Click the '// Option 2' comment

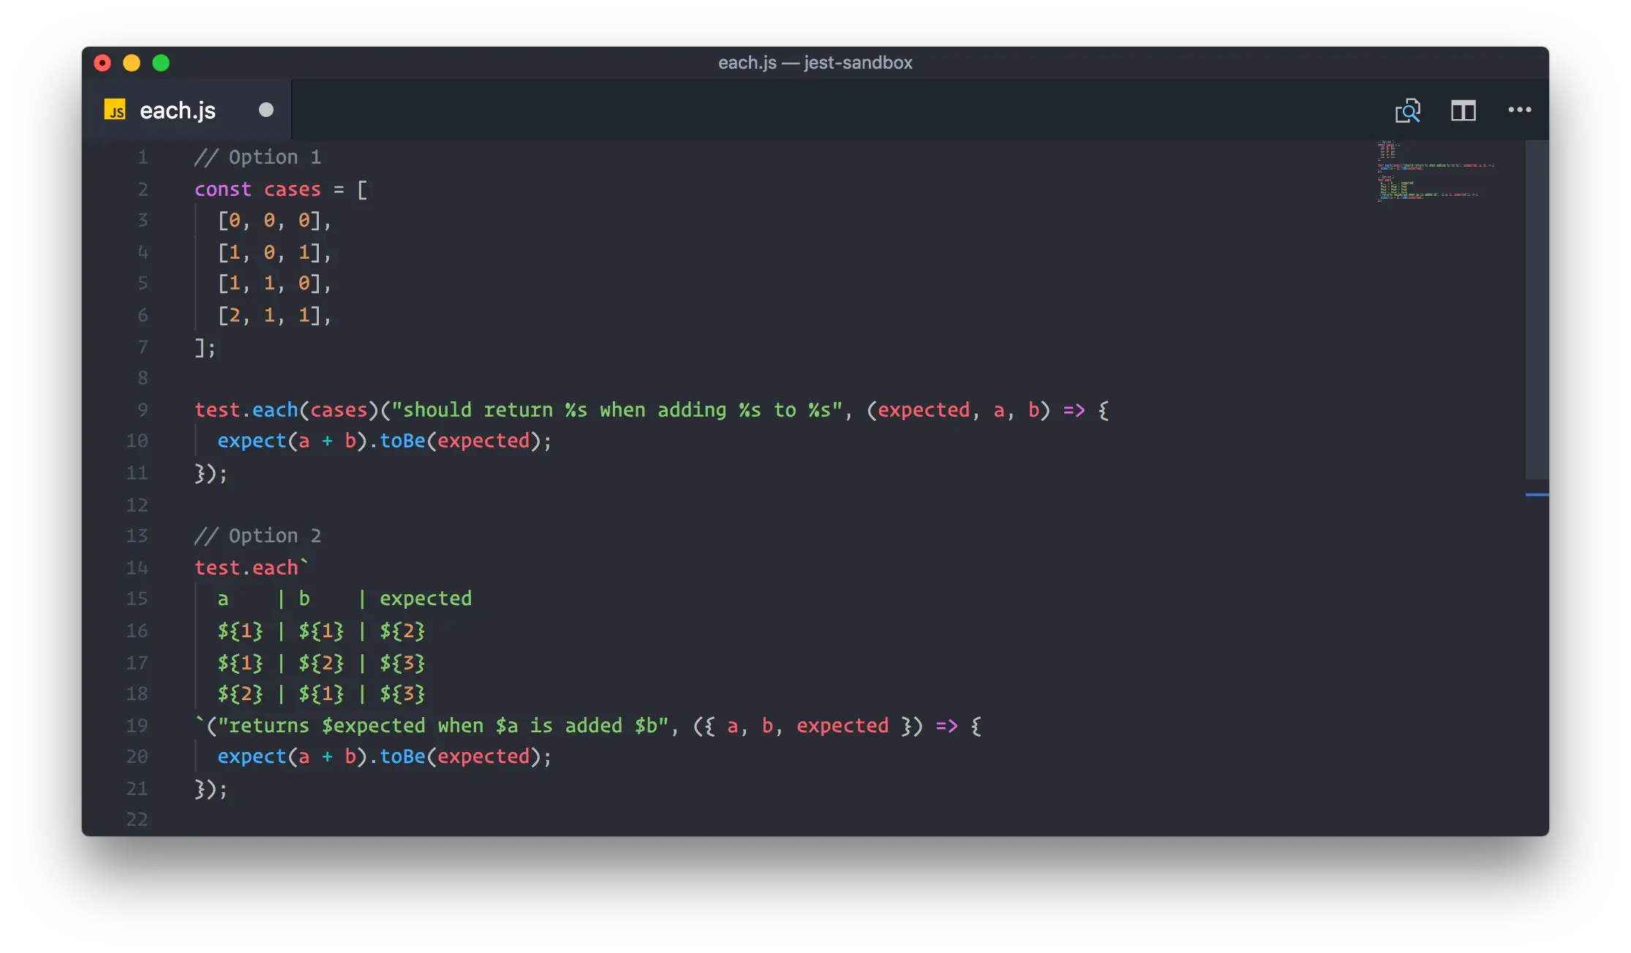257,536
